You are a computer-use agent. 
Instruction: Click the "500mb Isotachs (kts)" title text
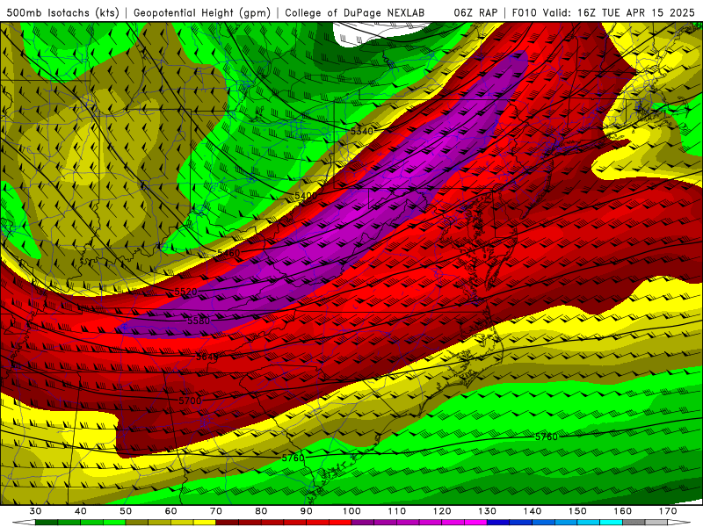(x=62, y=12)
